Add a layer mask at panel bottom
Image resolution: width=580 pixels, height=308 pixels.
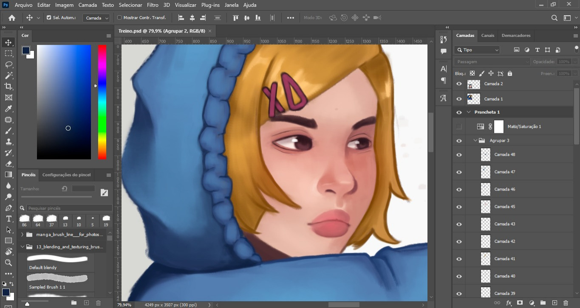[520, 303]
